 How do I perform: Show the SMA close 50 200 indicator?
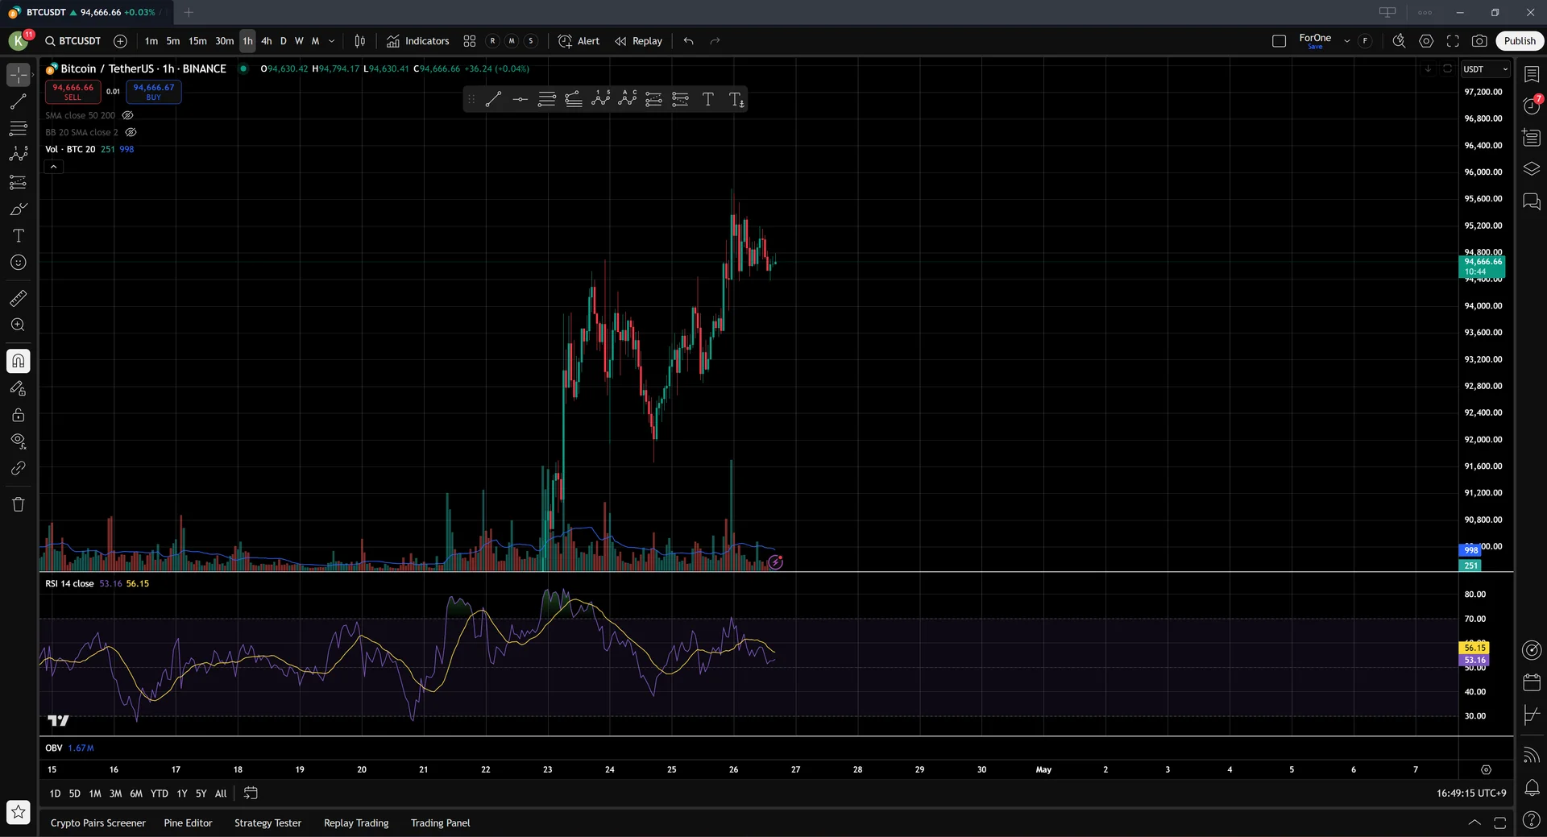point(127,115)
